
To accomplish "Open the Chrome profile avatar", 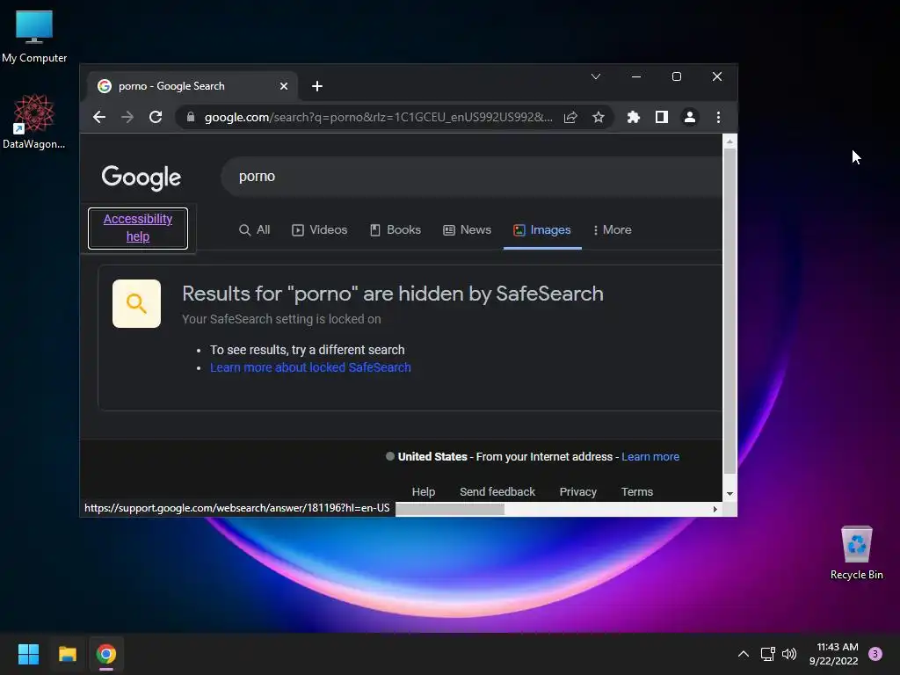I will [690, 117].
